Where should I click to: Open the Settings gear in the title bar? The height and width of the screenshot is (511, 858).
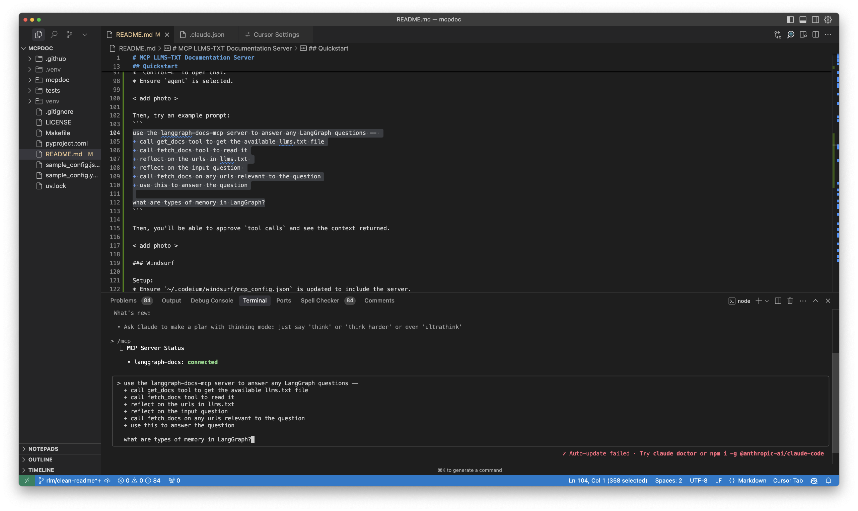pyautogui.click(x=828, y=20)
